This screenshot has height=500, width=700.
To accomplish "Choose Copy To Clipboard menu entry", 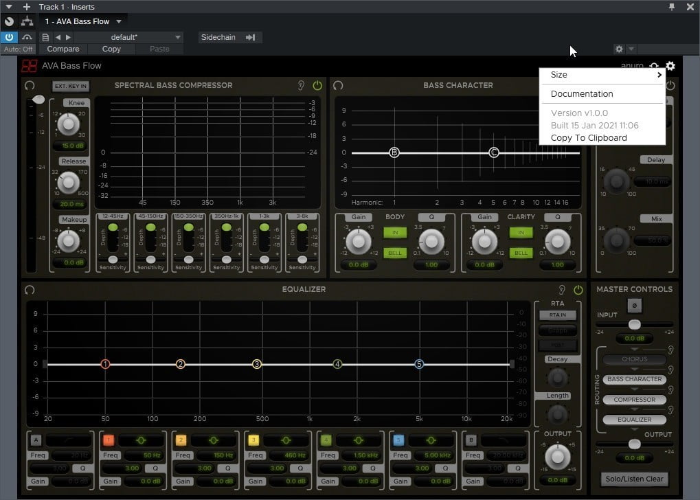I will point(589,138).
